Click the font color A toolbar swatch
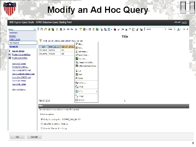This screenshot has height=147, width=196. [178, 29]
